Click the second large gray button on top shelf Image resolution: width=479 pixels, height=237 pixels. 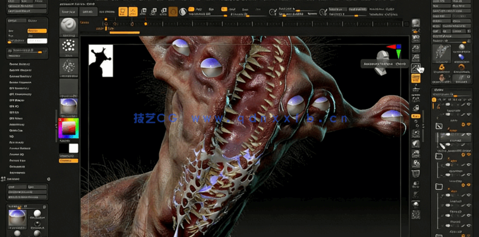88,12
